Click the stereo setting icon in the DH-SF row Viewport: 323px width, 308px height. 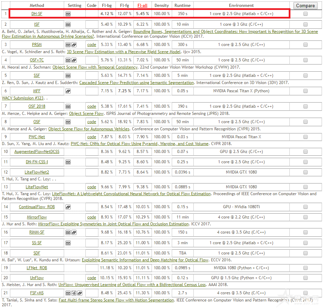68,14
